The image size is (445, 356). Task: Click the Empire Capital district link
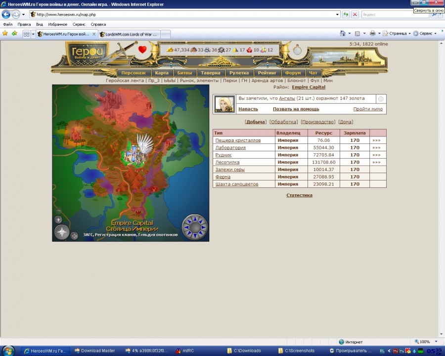pyautogui.click(x=309, y=87)
